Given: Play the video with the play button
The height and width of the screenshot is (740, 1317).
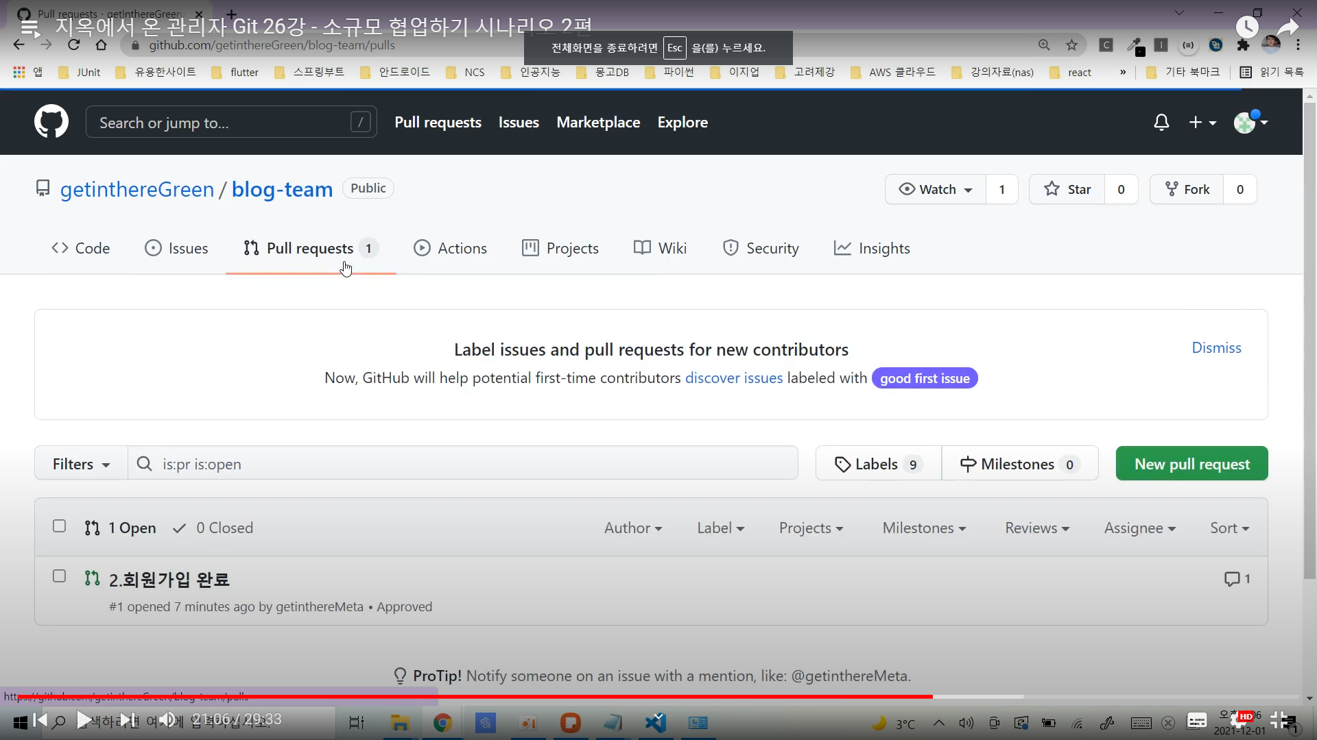Looking at the screenshot, I should coord(83,720).
